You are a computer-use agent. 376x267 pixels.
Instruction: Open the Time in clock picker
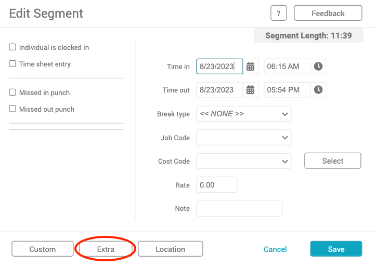[318, 66]
